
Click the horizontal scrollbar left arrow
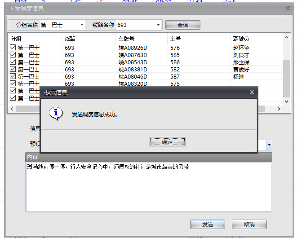point(12,109)
